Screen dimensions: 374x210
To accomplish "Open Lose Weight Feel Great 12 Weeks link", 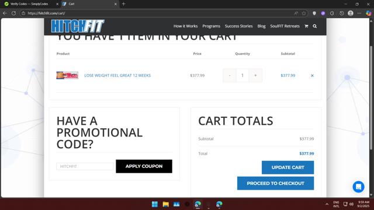I will pyautogui.click(x=117, y=75).
